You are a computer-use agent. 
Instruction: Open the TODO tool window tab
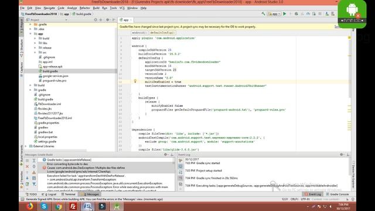pos(31,194)
